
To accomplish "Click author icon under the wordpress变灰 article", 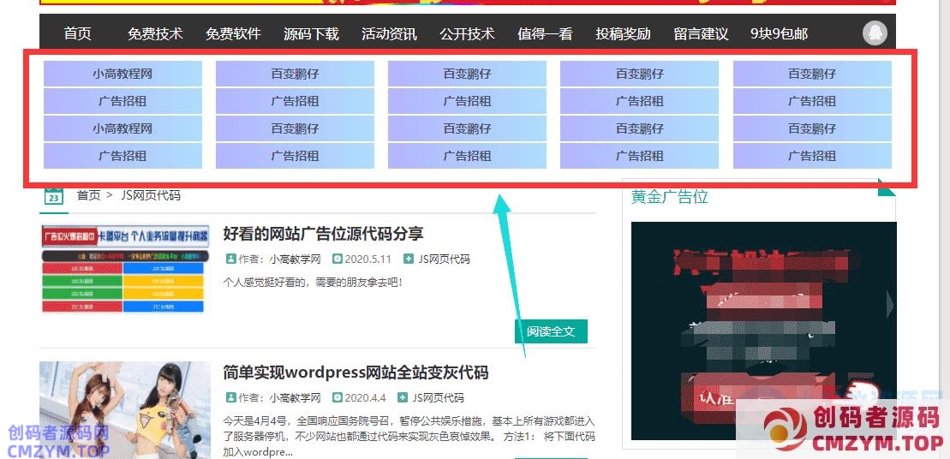I will (231, 397).
